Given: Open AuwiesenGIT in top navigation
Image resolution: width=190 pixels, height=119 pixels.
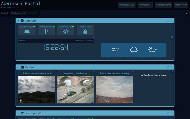Looking at the screenshot, I should click(x=145, y=5).
